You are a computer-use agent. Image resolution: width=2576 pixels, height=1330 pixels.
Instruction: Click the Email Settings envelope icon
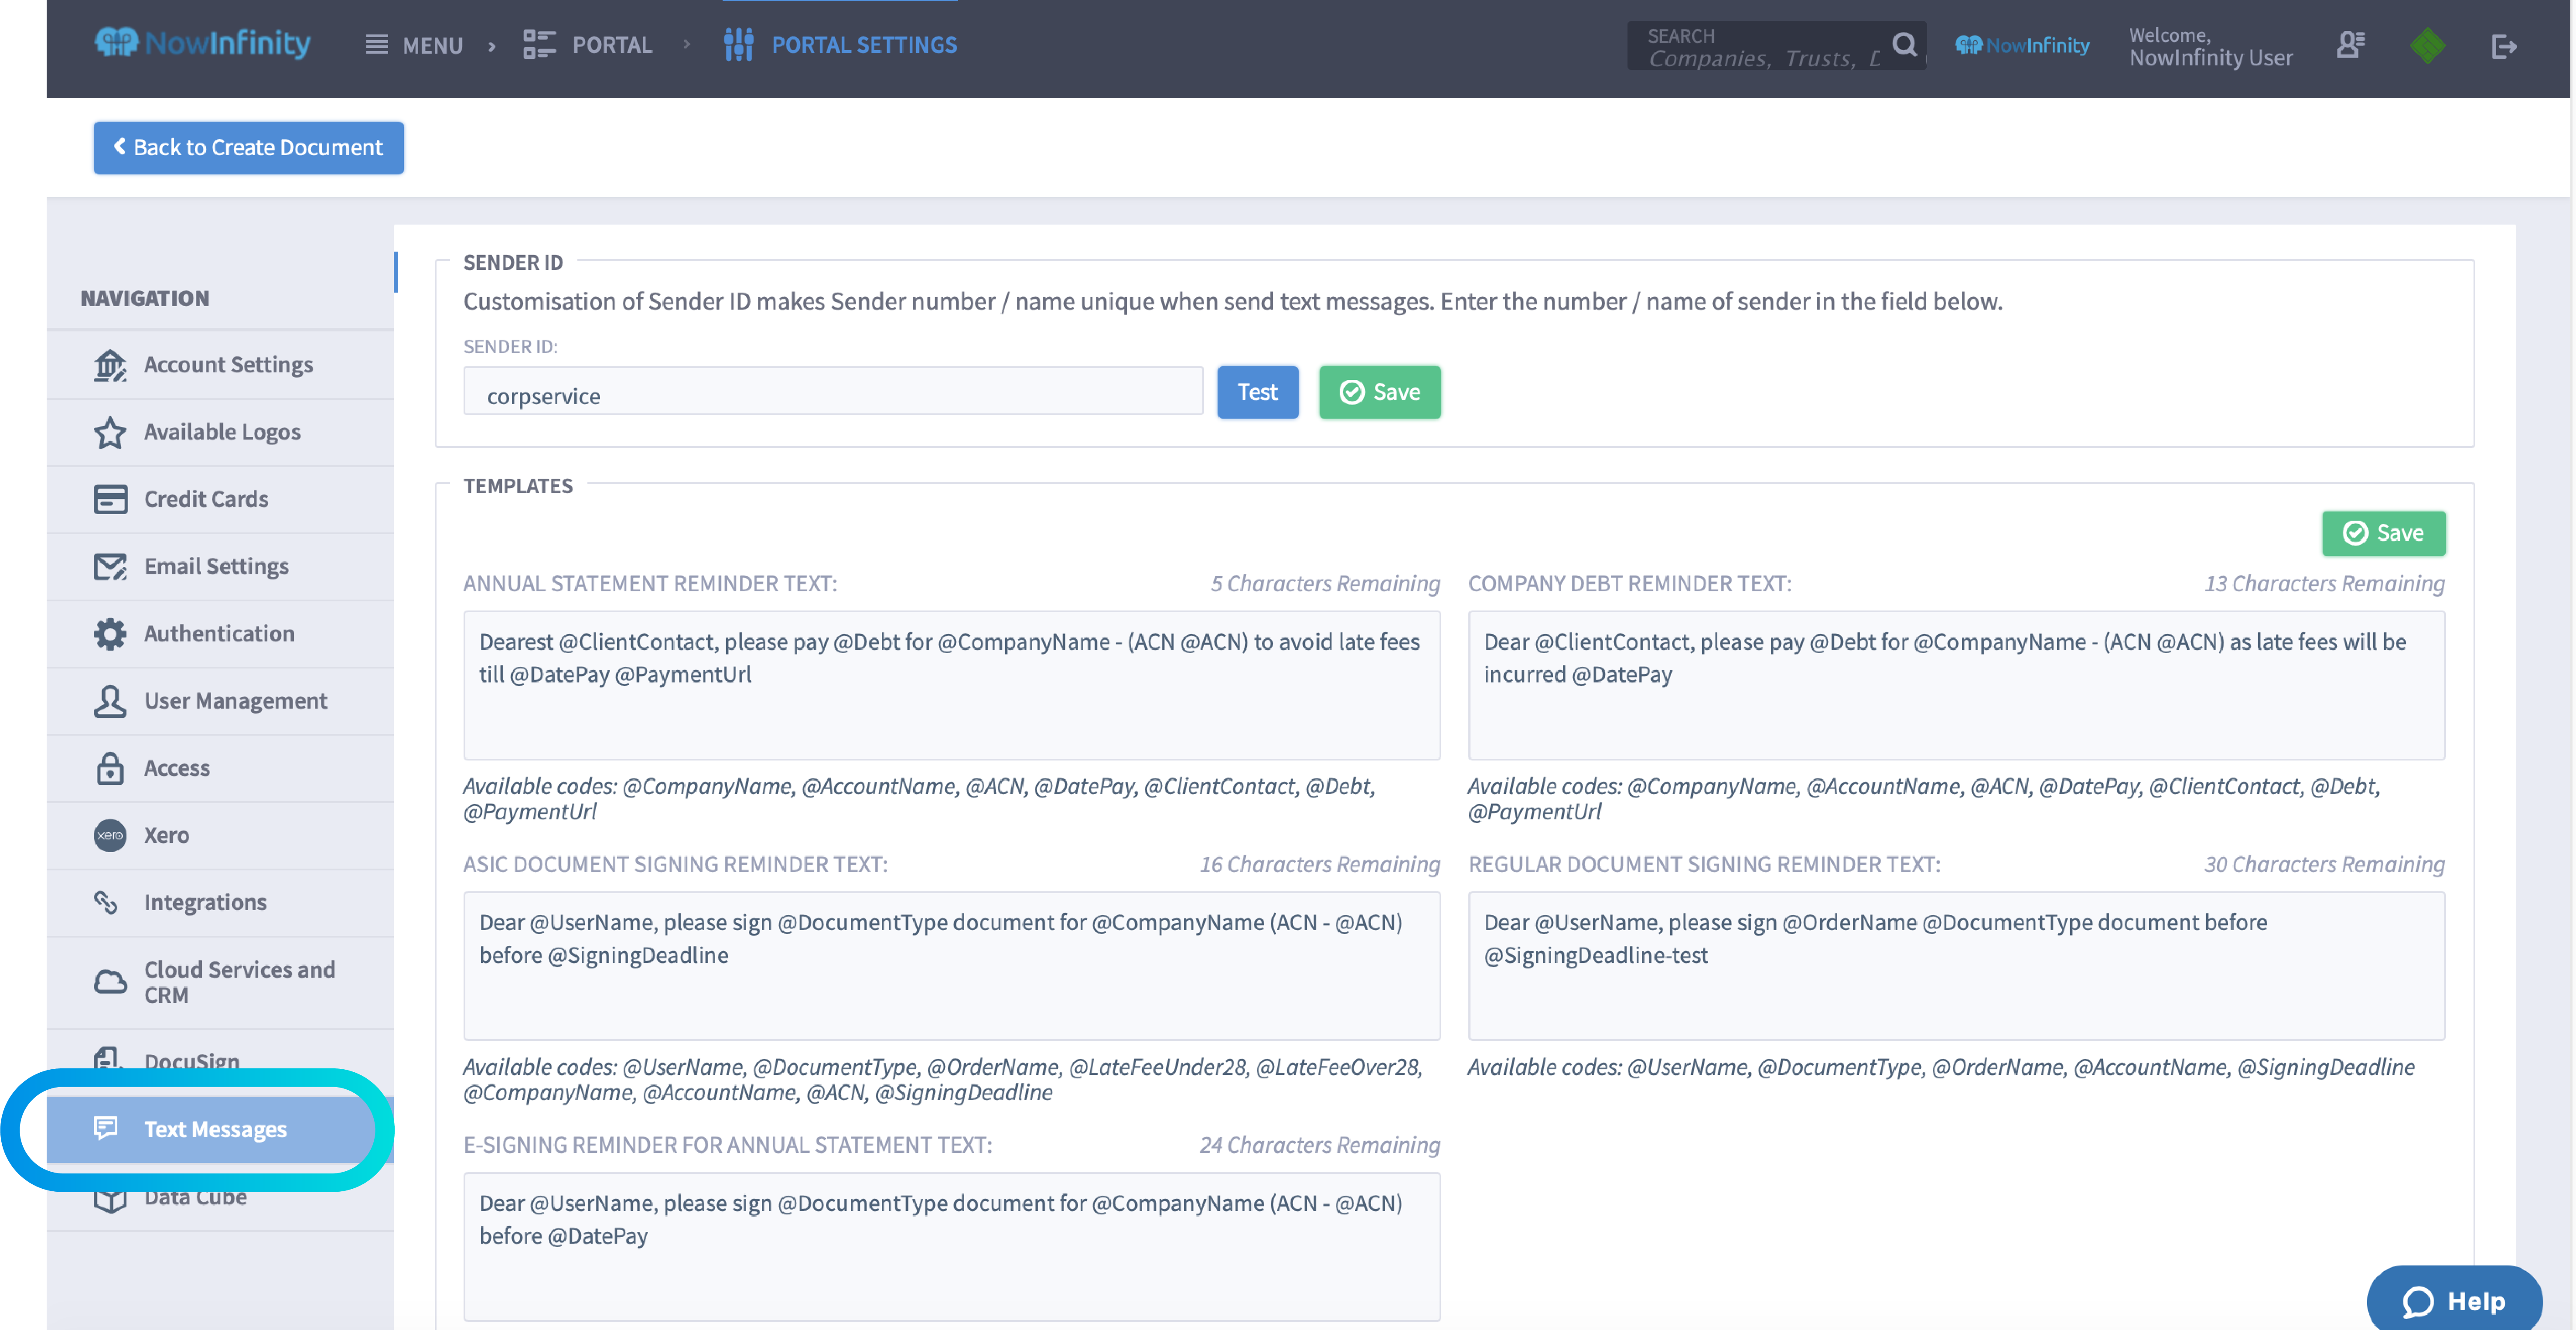click(x=110, y=567)
